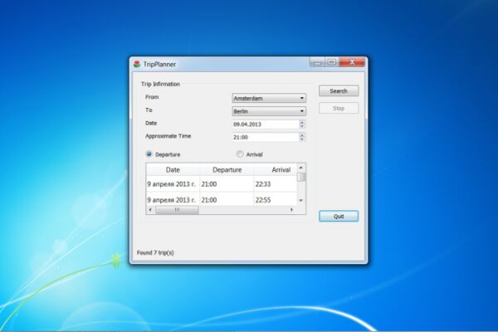The height and width of the screenshot is (332, 498).
Task: Click the Arrival column header
Action: (x=276, y=169)
